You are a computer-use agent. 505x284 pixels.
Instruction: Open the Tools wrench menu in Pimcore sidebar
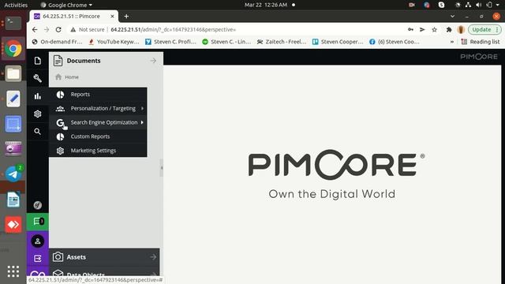(x=38, y=78)
